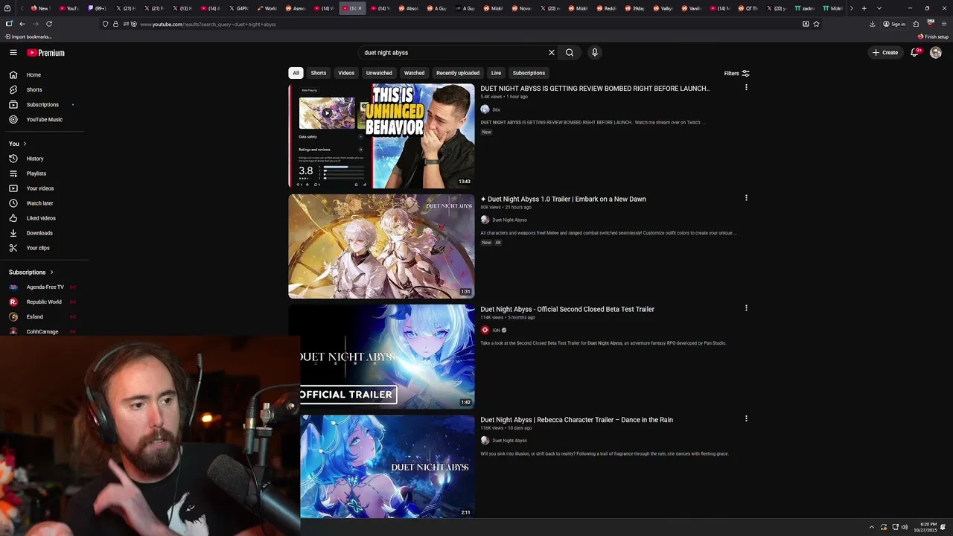
Task: Open Watch later in the sidebar
Action: (39, 203)
